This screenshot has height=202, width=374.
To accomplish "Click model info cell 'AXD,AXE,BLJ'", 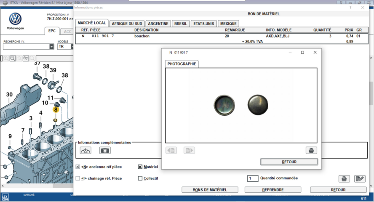I will click(x=278, y=36).
